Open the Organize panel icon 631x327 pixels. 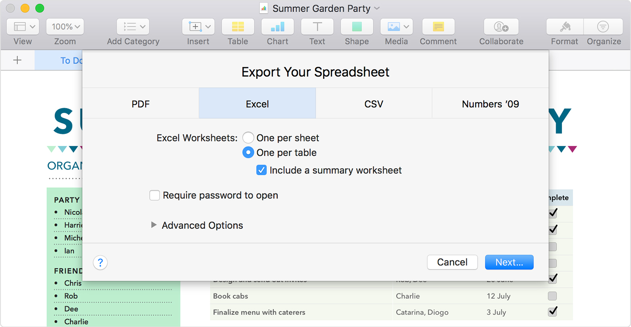point(603,27)
